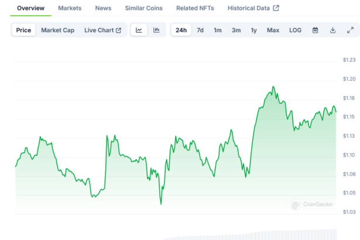Select the 24h time range
The height and width of the screenshot is (240, 360).
(x=181, y=30)
